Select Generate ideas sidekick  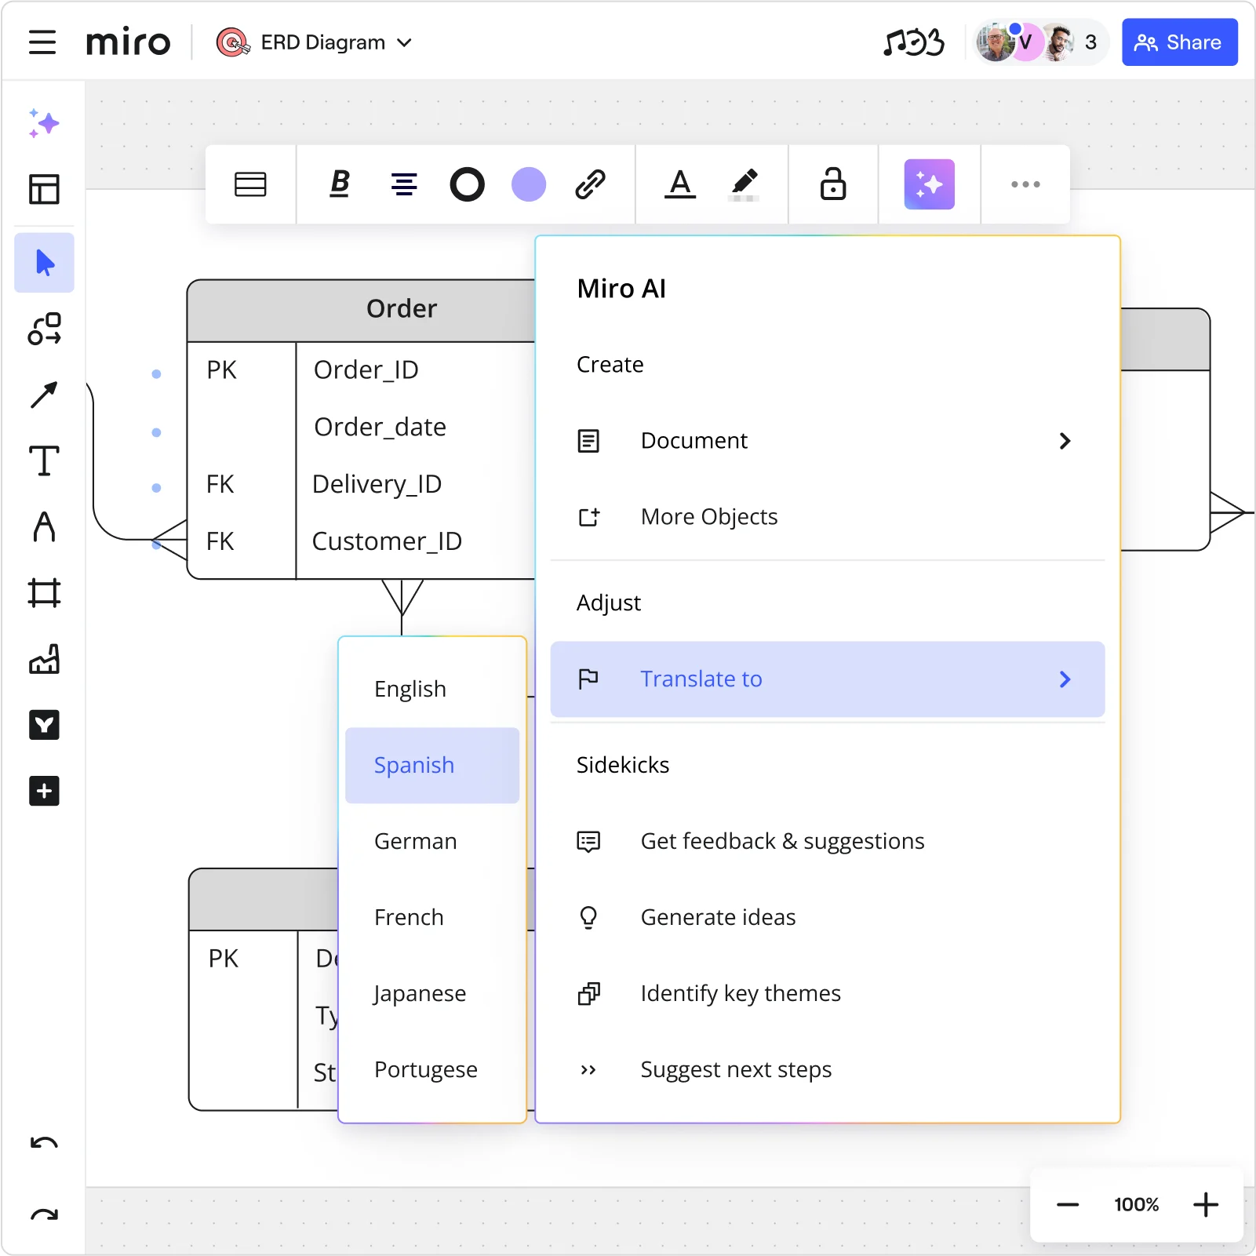pyautogui.click(x=828, y=918)
